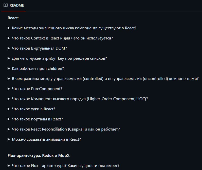This screenshot has height=170, width=202.
Task: Click the 'Что такое хуки в React?' text
Action: pyautogui.click(x=33, y=109)
